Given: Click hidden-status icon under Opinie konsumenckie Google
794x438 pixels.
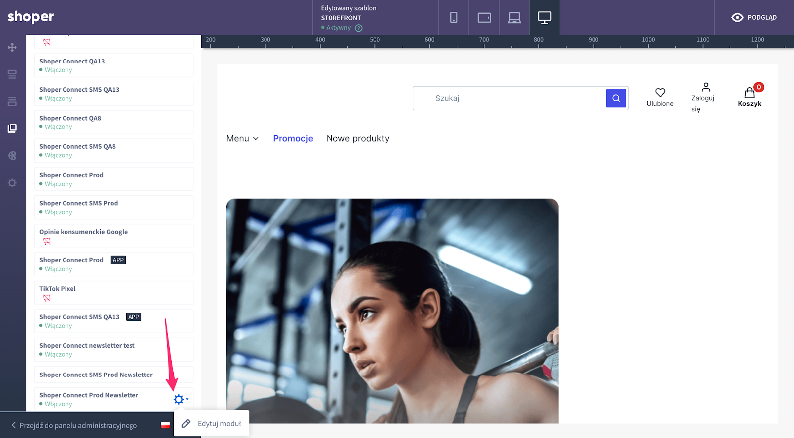Looking at the screenshot, I should pos(47,241).
